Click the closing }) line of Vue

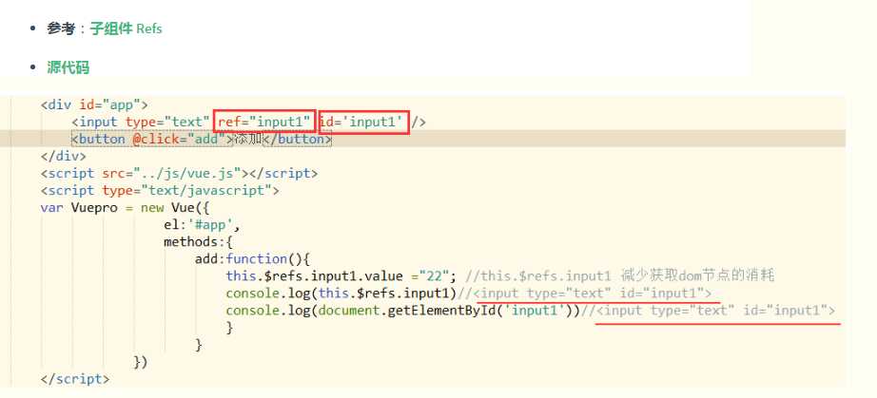141,362
